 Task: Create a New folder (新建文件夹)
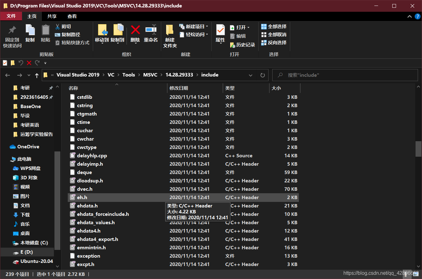click(x=170, y=36)
